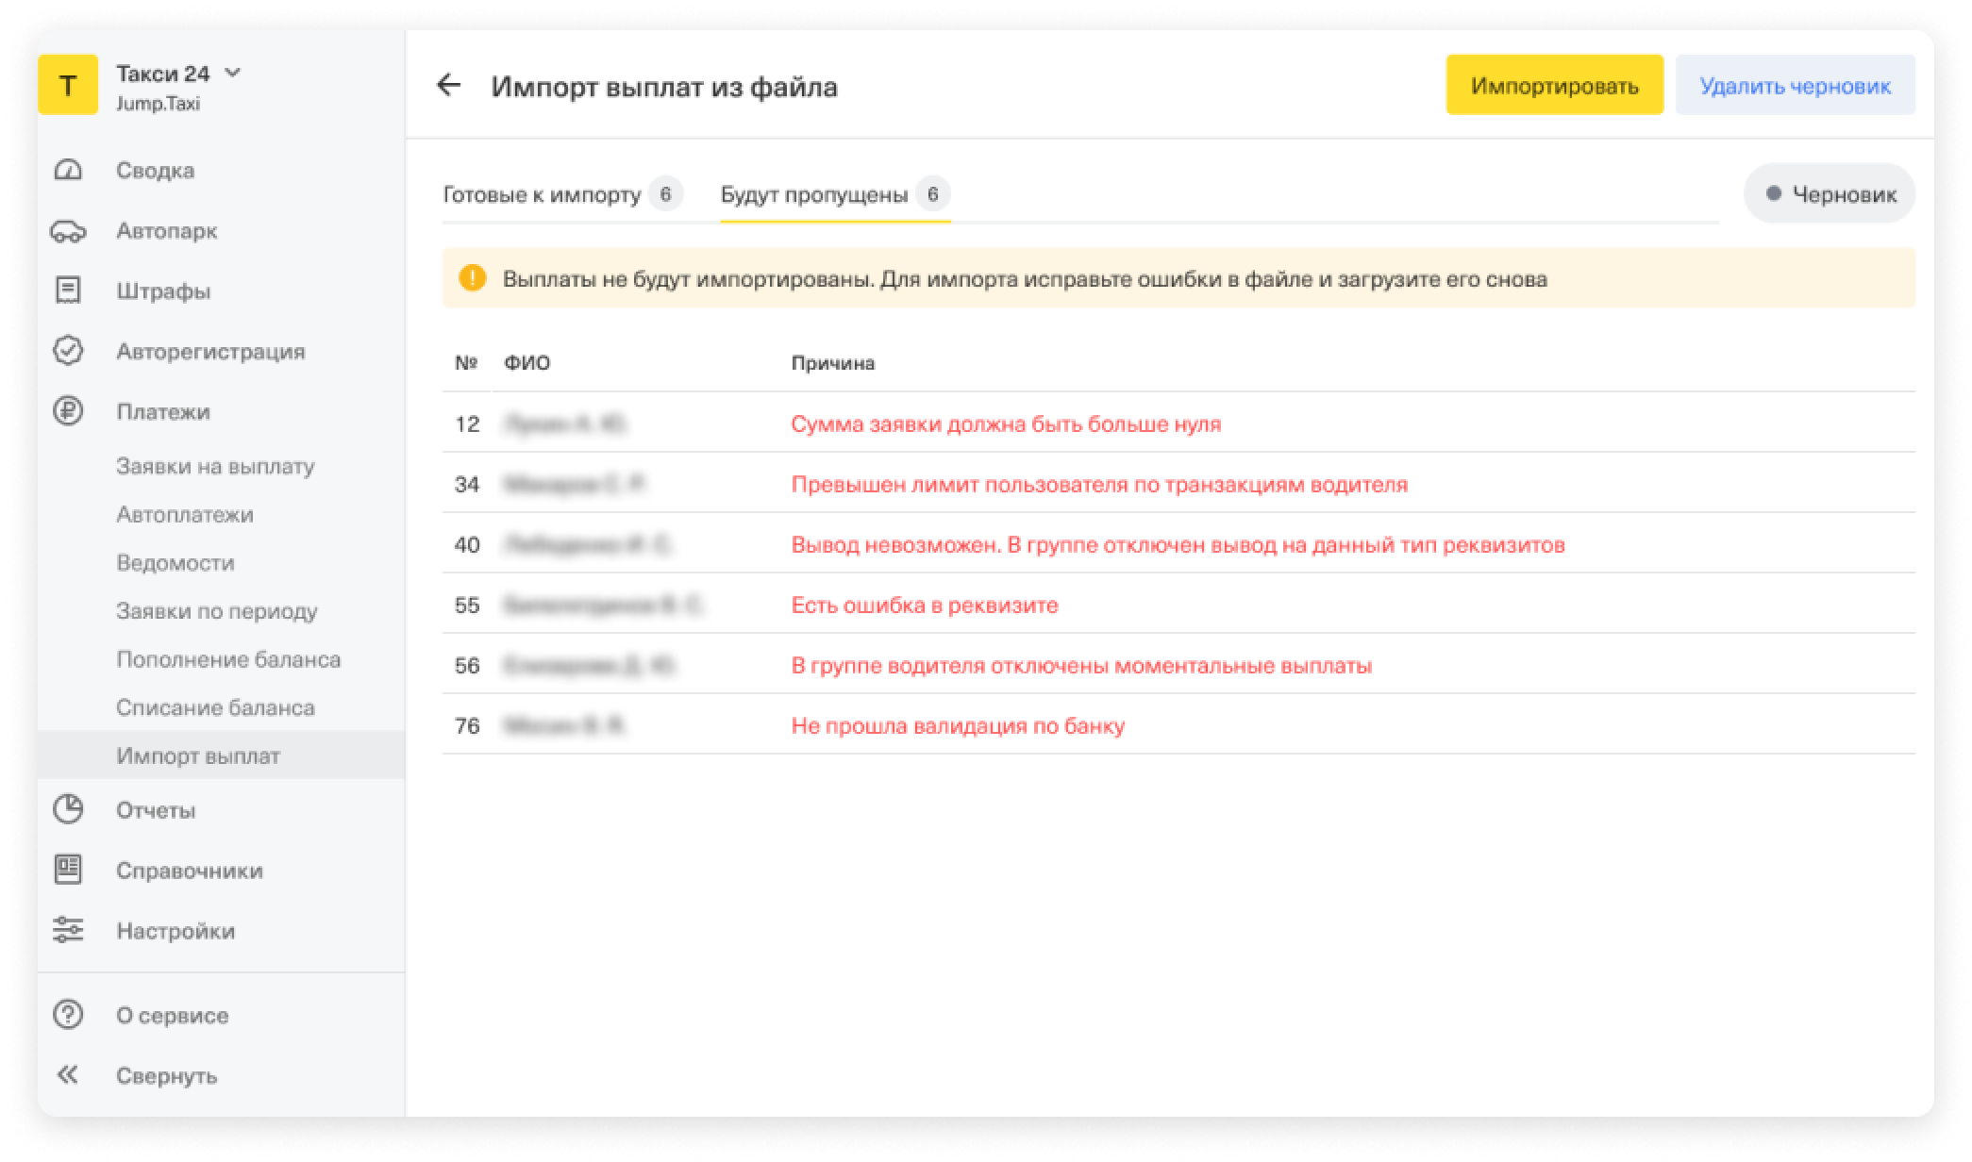The height and width of the screenshot is (1162, 1972).
Task: Click the Настройки sliders icon
Action: 68,930
